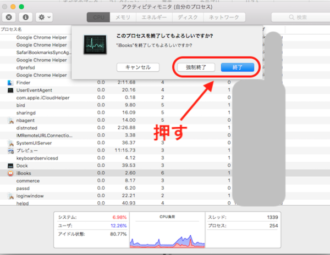Click the 2:11.68 CPU time of Finder
330x255 pixels.
point(127,82)
